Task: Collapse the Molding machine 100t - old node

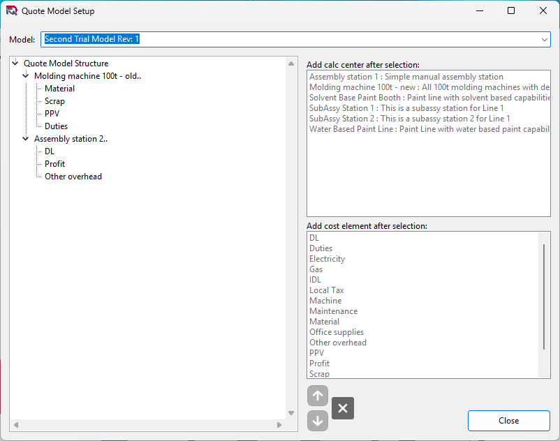Action: pyautogui.click(x=26, y=76)
